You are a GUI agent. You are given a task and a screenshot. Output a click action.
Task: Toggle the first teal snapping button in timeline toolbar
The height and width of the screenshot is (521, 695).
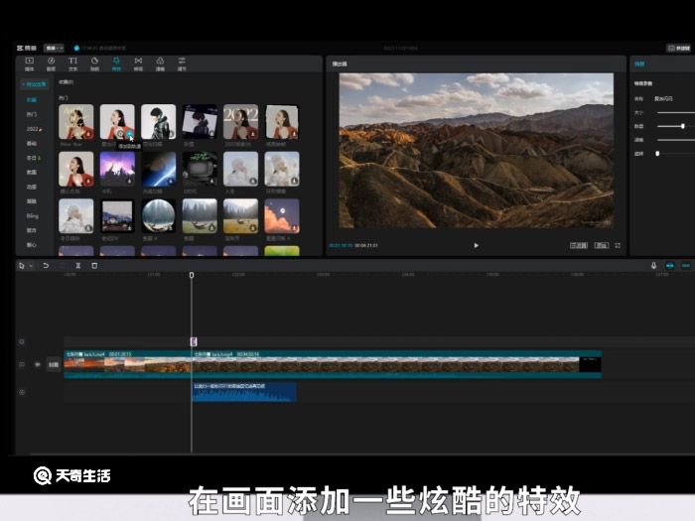[x=670, y=266]
